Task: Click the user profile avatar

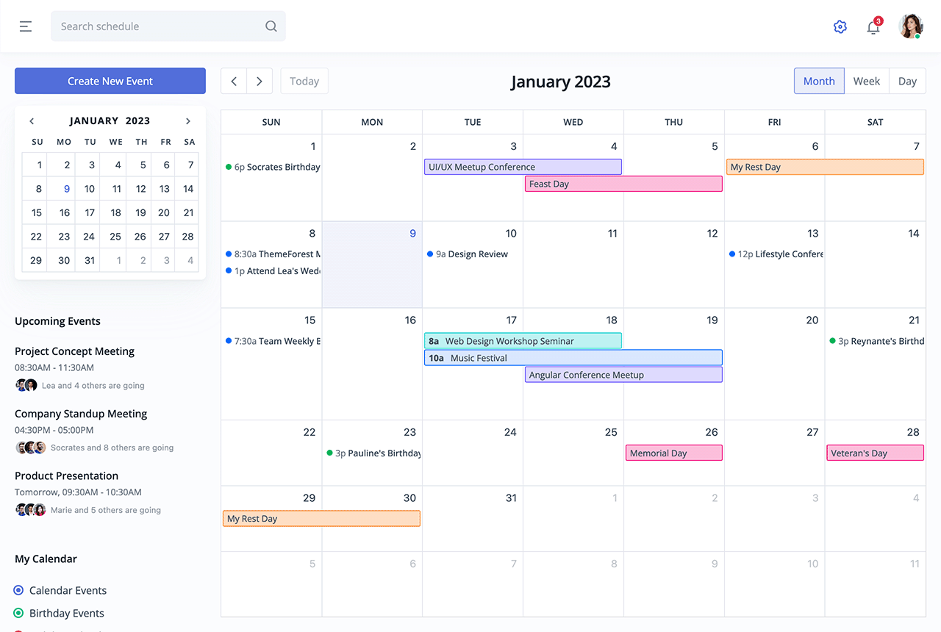Action: (911, 26)
